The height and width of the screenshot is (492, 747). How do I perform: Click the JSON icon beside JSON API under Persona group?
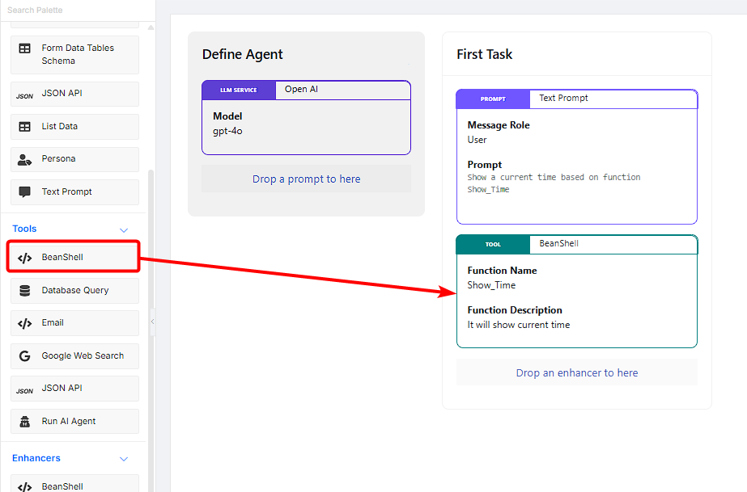(x=25, y=96)
